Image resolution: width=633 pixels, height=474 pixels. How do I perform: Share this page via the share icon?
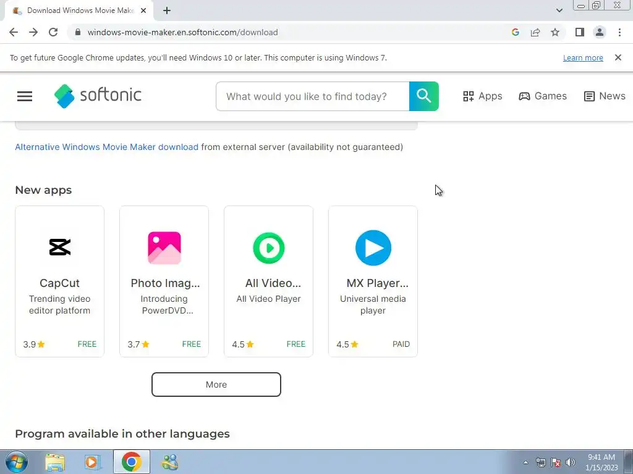[x=535, y=32]
